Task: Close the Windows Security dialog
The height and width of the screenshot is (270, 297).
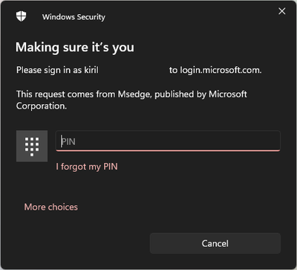Action: click(282, 11)
